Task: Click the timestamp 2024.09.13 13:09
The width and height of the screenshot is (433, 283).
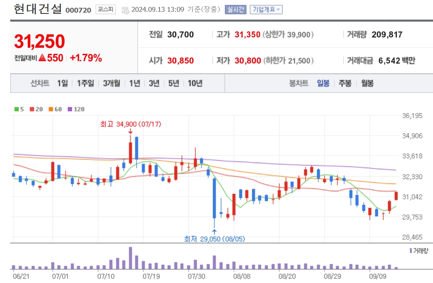Action: (x=158, y=9)
